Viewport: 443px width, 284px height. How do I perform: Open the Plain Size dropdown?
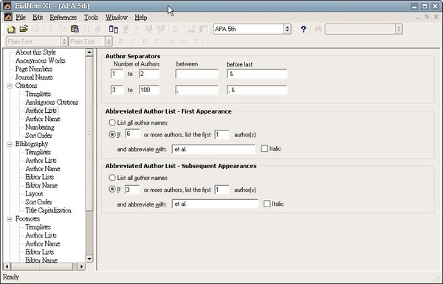[x=109, y=41]
